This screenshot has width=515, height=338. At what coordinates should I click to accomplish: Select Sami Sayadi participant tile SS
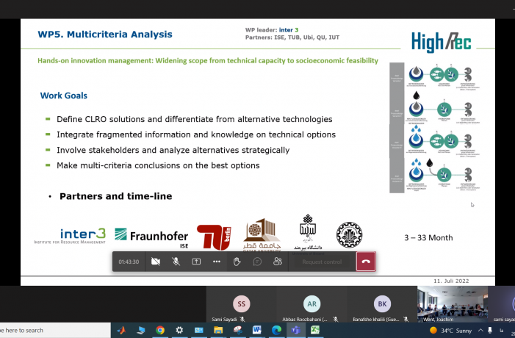pyautogui.click(x=242, y=304)
